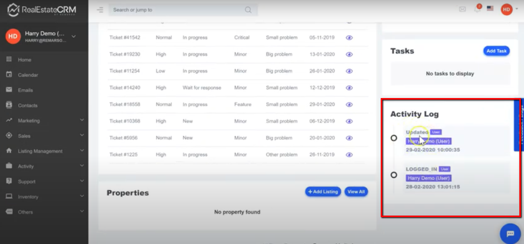Click the search magnifier icon
The width and height of the screenshot is (524, 244).
tap(248, 10)
